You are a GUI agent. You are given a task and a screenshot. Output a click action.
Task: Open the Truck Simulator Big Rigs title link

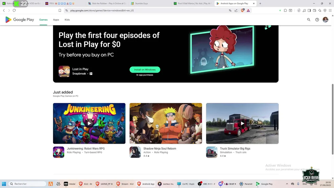coord(235,149)
